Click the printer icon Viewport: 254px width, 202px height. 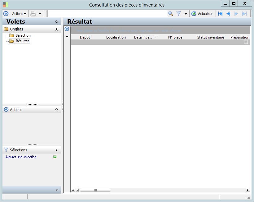click(x=33, y=14)
